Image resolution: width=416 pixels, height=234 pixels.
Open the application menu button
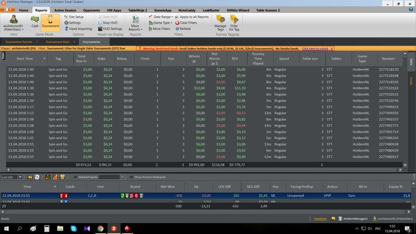pyautogui.click(x=7, y=10)
